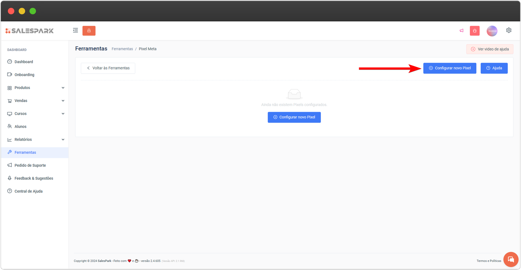Click Ver vídeo de ajuda

click(x=490, y=49)
